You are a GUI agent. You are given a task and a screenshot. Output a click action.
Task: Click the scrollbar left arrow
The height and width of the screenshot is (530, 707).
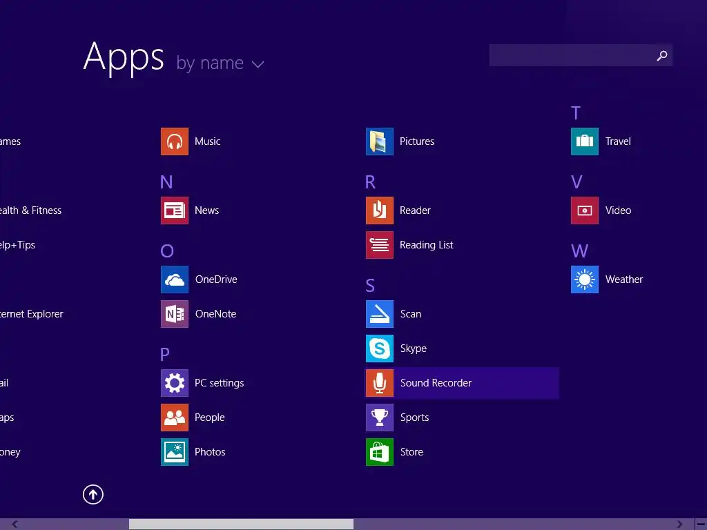pyautogui.click(x=14, y=524)
